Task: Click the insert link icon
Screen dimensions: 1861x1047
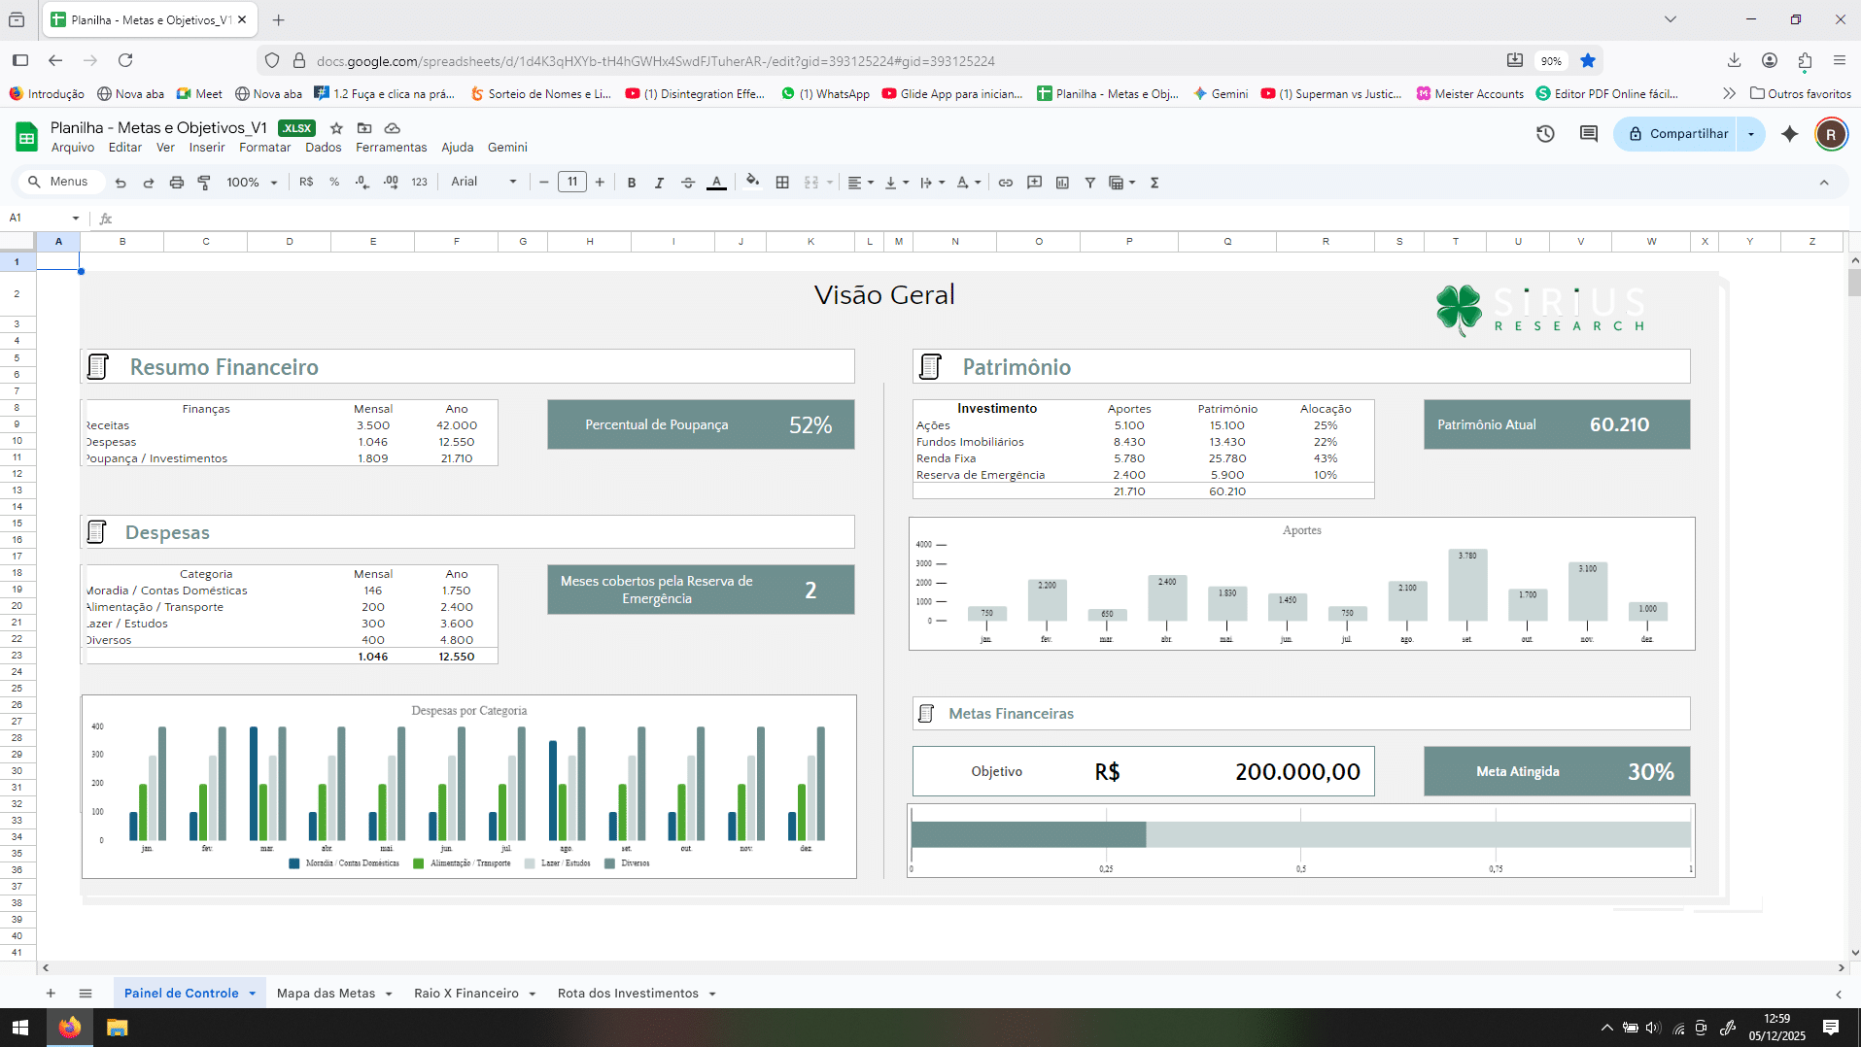Action: (x=1006, y=183)
